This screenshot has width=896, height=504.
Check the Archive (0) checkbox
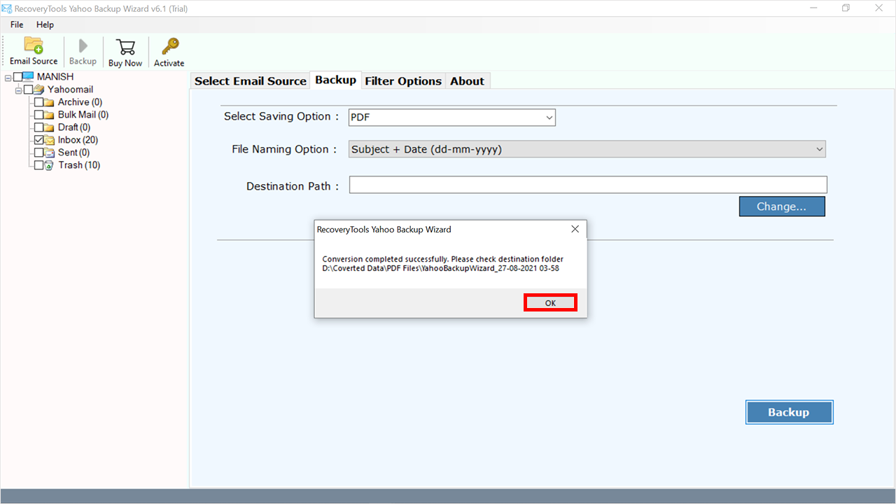click(x=39, y=102)
